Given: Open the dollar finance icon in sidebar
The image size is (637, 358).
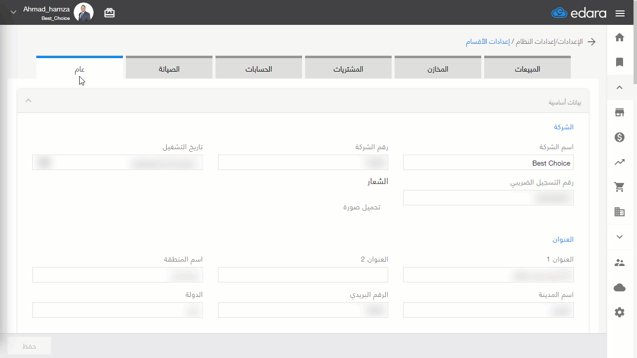Looking at the screenshot, I should (620, 137).
